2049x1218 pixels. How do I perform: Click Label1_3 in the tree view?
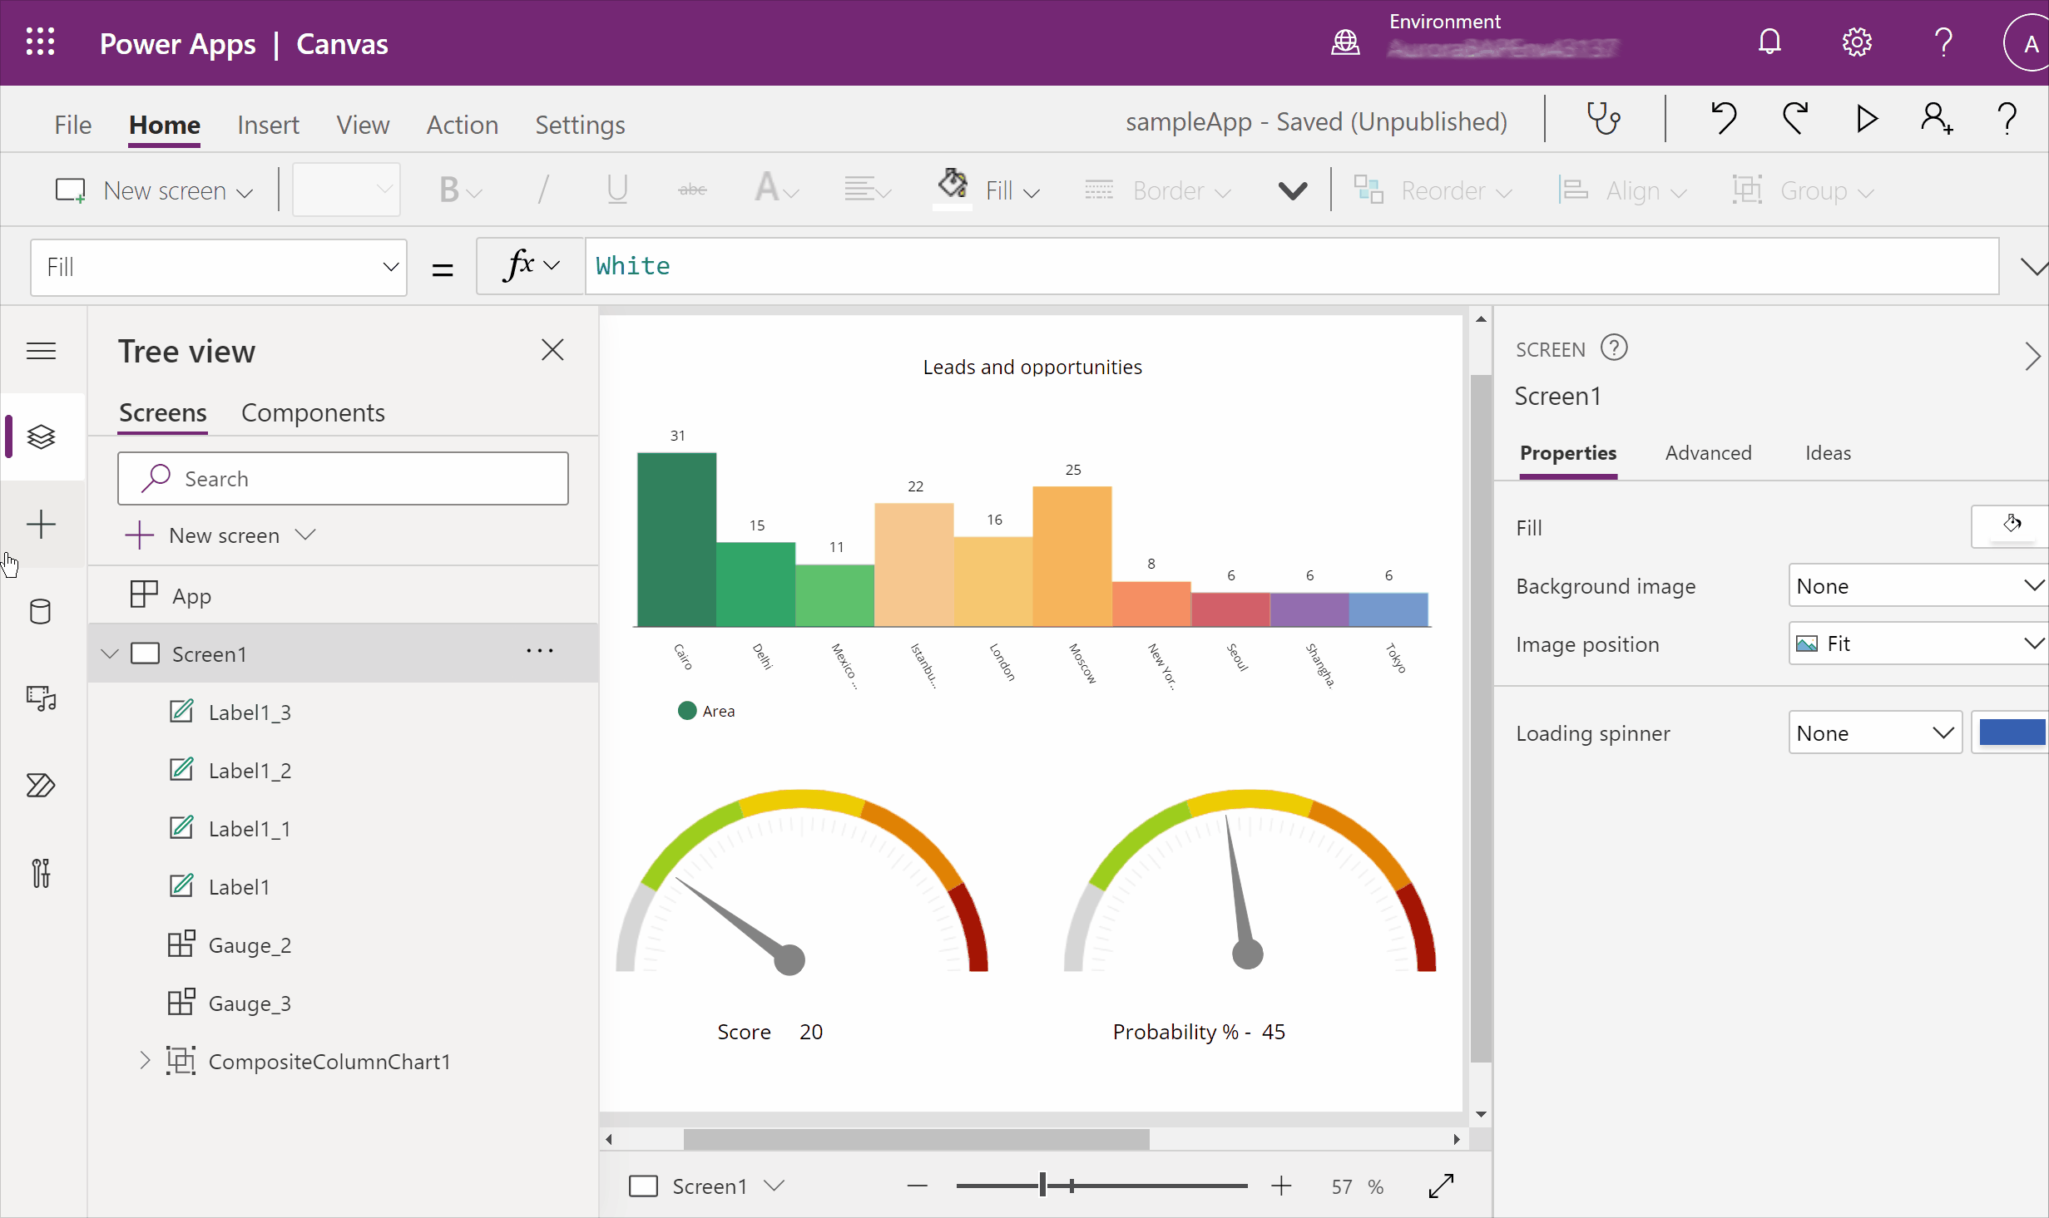pos(250,712)
